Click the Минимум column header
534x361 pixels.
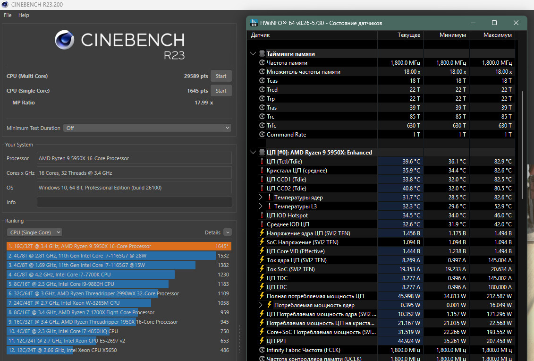pyautogui.click(x=446, y=35)
